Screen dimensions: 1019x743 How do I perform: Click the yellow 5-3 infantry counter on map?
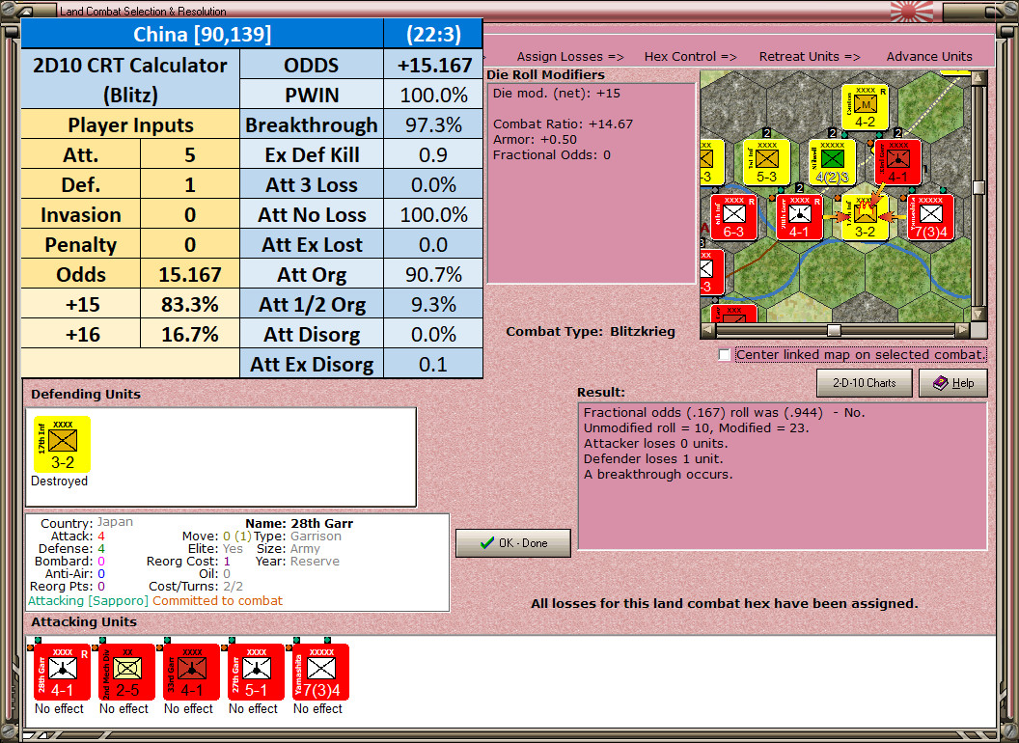(x=766, y=162)
